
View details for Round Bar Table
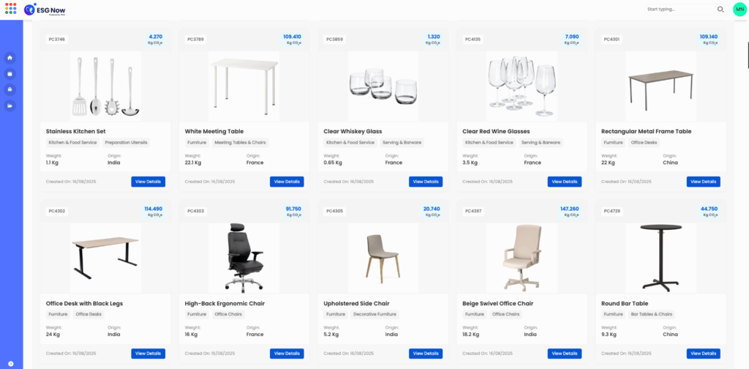click(704, 354)
